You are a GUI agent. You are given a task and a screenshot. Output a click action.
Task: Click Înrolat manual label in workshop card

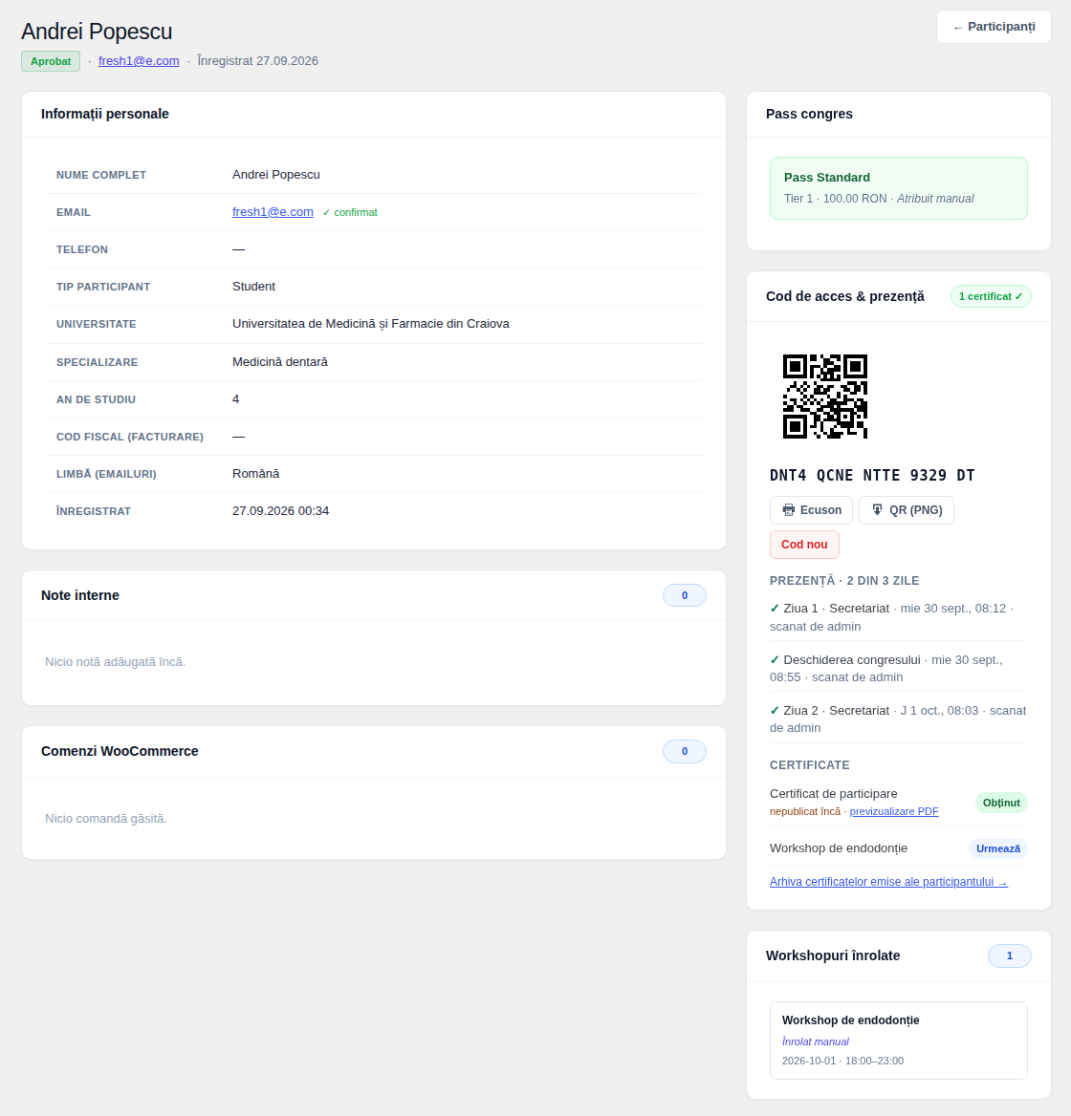[x=816, y=1042]
